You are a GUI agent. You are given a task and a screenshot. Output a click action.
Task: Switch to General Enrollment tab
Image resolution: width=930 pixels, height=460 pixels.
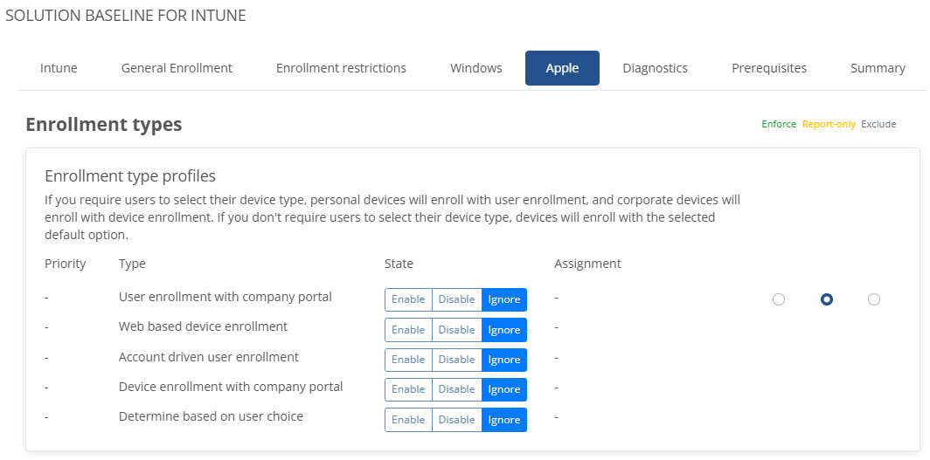(x=177, y=68)
